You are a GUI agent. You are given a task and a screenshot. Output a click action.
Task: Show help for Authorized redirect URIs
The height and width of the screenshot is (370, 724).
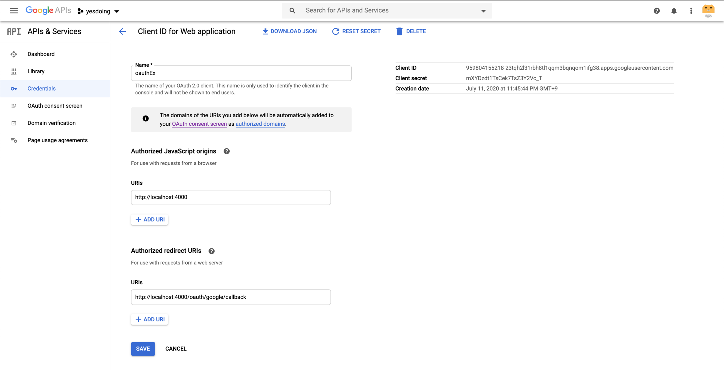211,251
